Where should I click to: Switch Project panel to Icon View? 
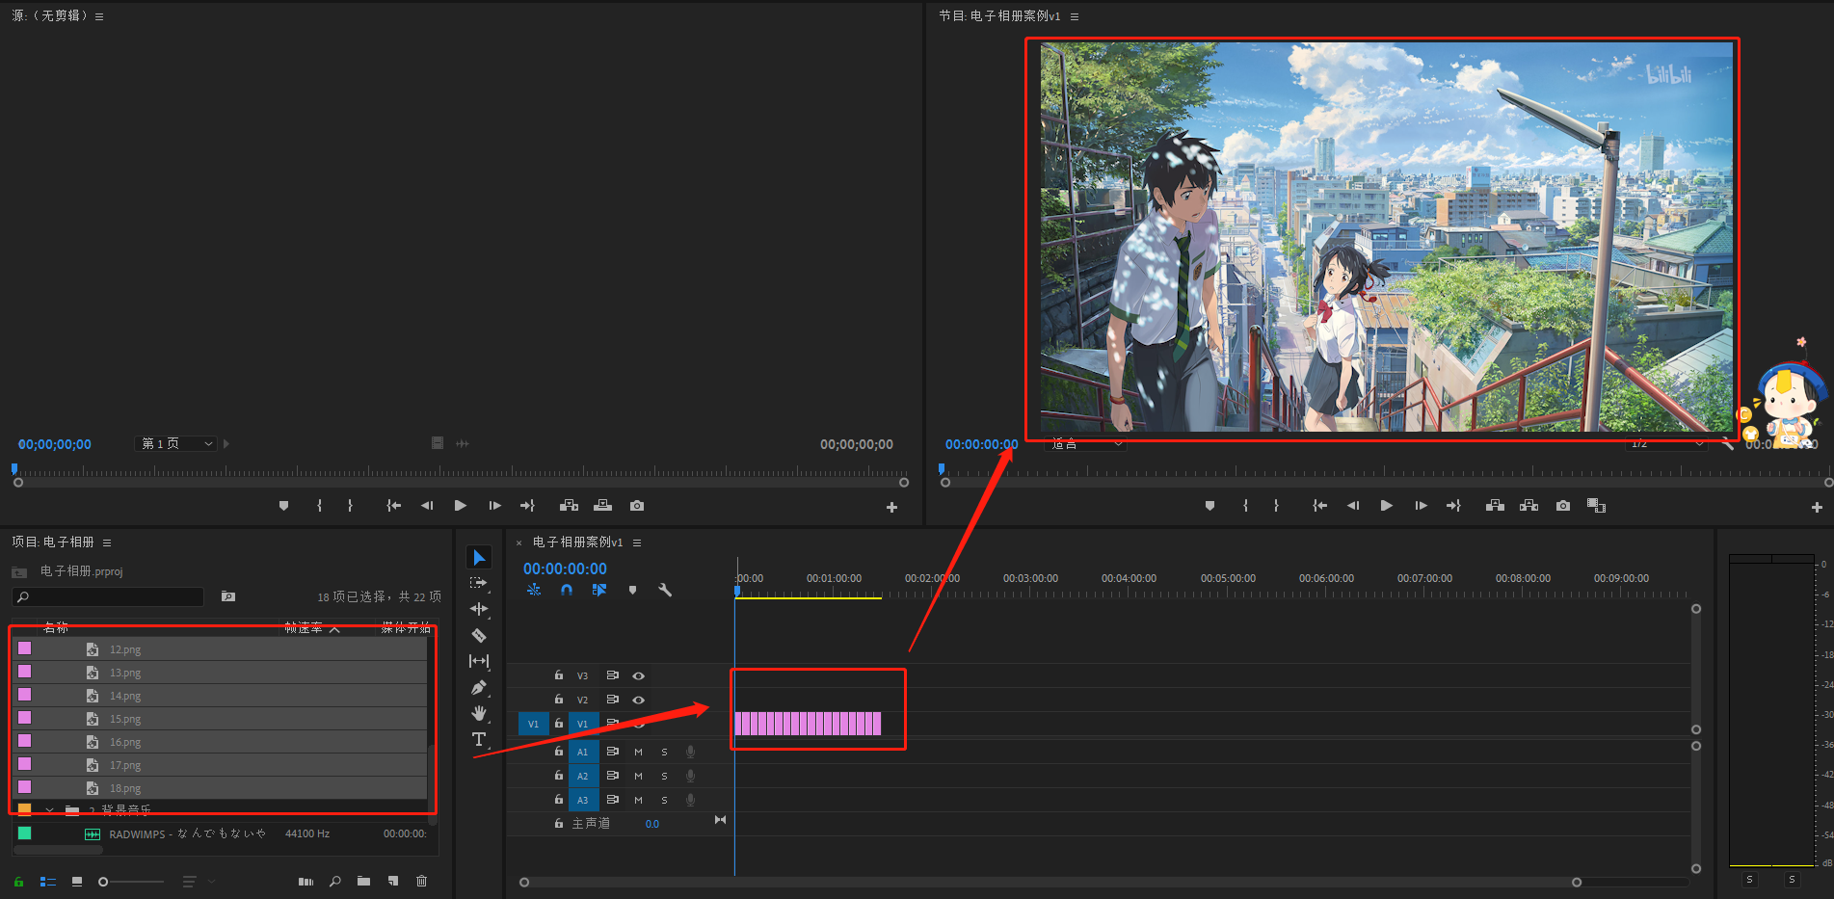point(77,881)
